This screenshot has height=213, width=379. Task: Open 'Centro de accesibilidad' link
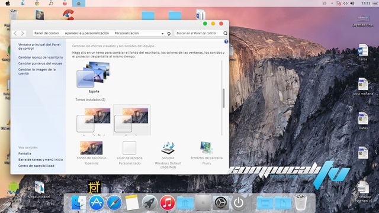(x=36, y=166)
